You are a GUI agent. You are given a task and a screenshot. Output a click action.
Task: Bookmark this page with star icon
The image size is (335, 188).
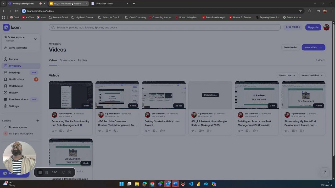click(300, 11)
